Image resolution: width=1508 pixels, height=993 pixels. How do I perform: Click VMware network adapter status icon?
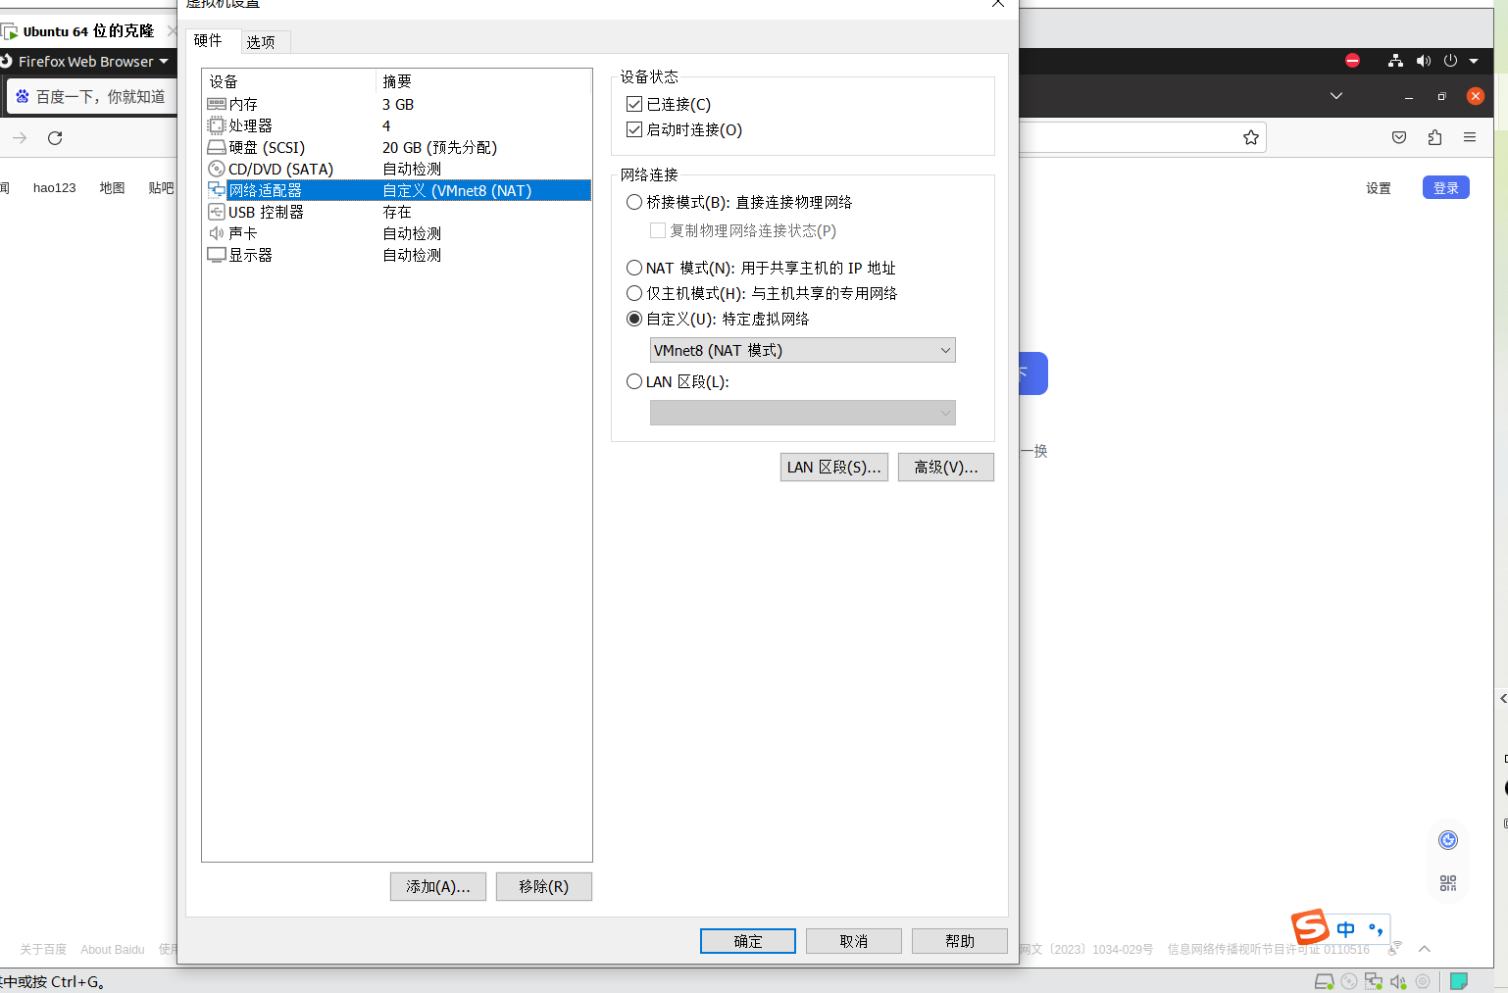coord(1374,981)
